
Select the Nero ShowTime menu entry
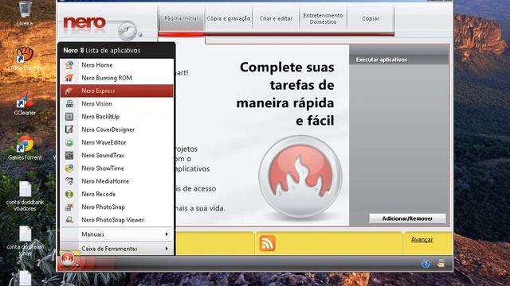pos(117,168)
